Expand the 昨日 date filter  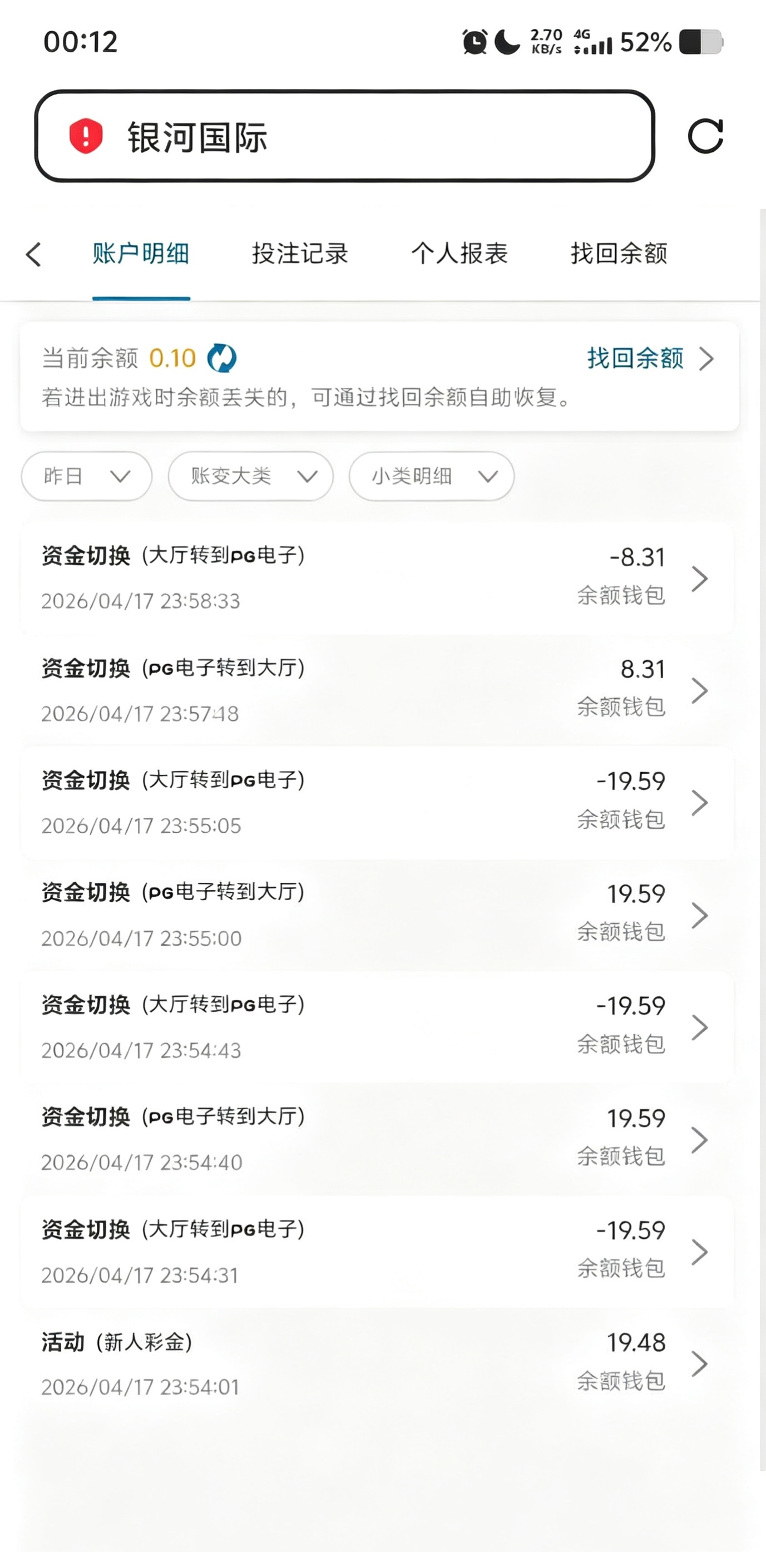(86, 477)
